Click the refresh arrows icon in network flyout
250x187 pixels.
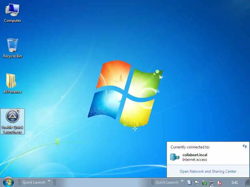click(x=245, y=146)
